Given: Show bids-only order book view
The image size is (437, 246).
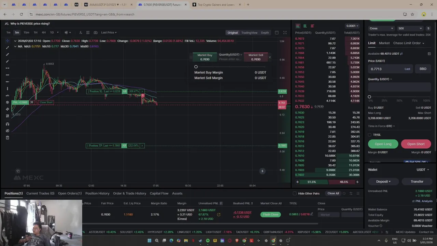Looking at the screenshot, I should click(305, 26).
